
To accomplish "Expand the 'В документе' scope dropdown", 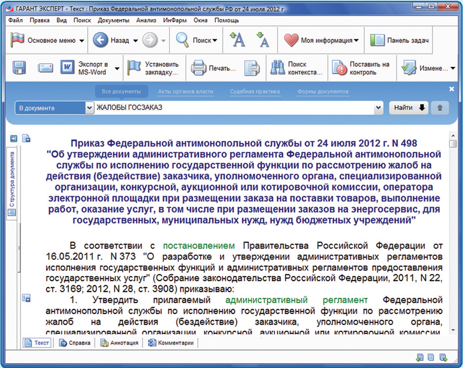I will click(x=90, y=108).
